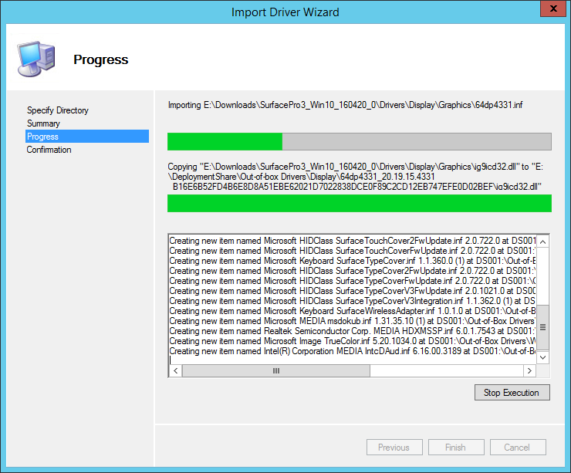Open the Confirmation step in sidebar
This screenshot has height=473, width=571.
pos(49,150)
